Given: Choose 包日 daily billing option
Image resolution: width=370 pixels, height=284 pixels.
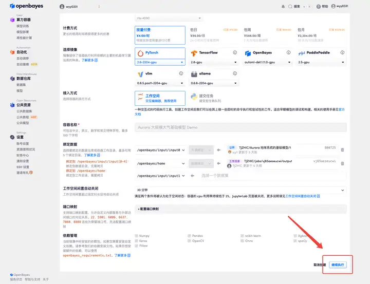Looking at the screenshot, I should [x=214, y=35].
